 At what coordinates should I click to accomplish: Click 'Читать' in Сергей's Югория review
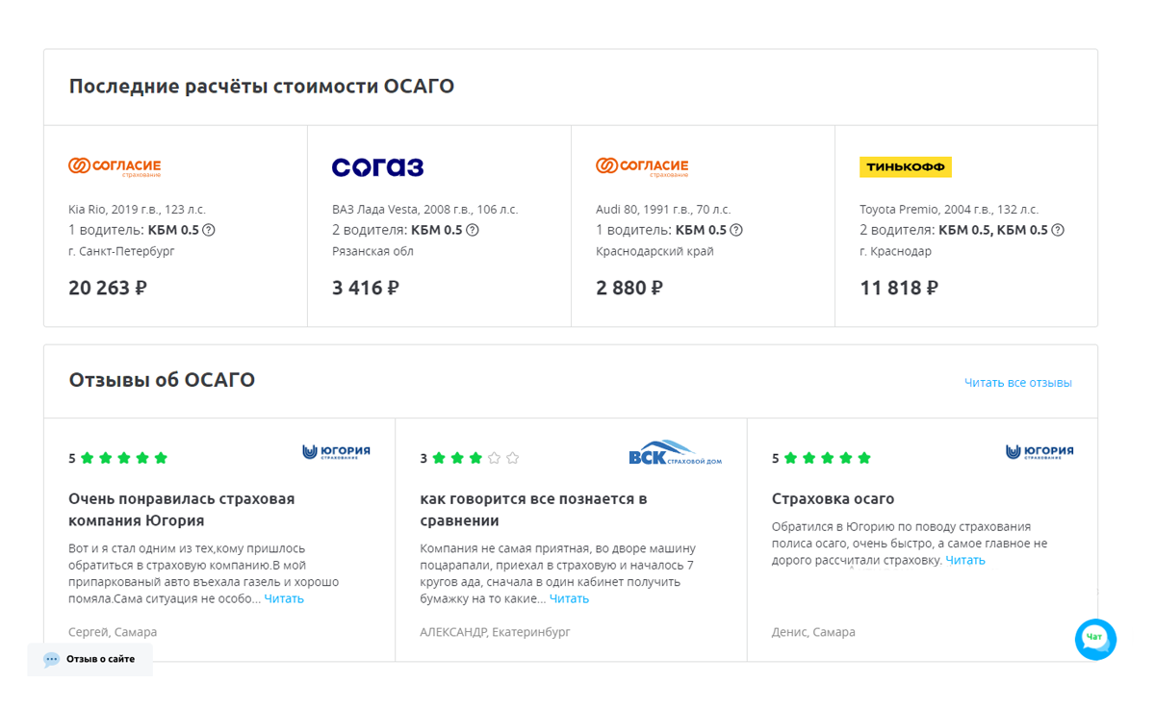point(284,598)
